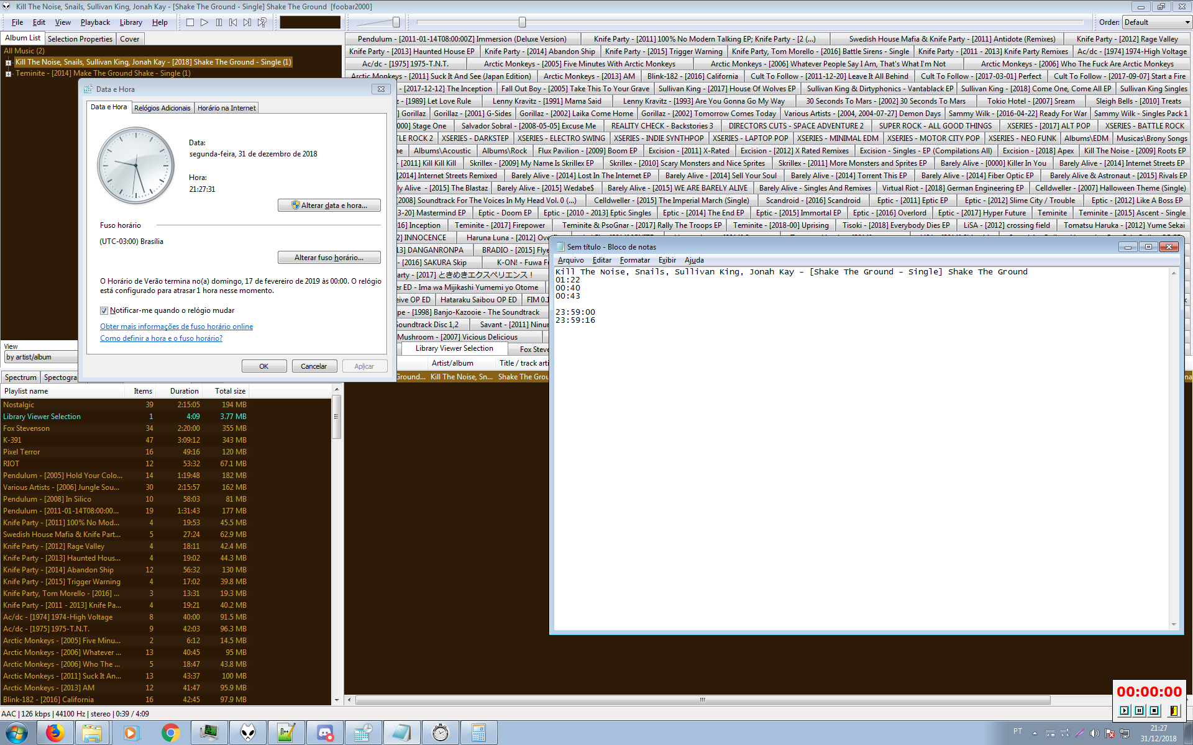Skip to the next track

pyautogui.click(x=247, y=22)
